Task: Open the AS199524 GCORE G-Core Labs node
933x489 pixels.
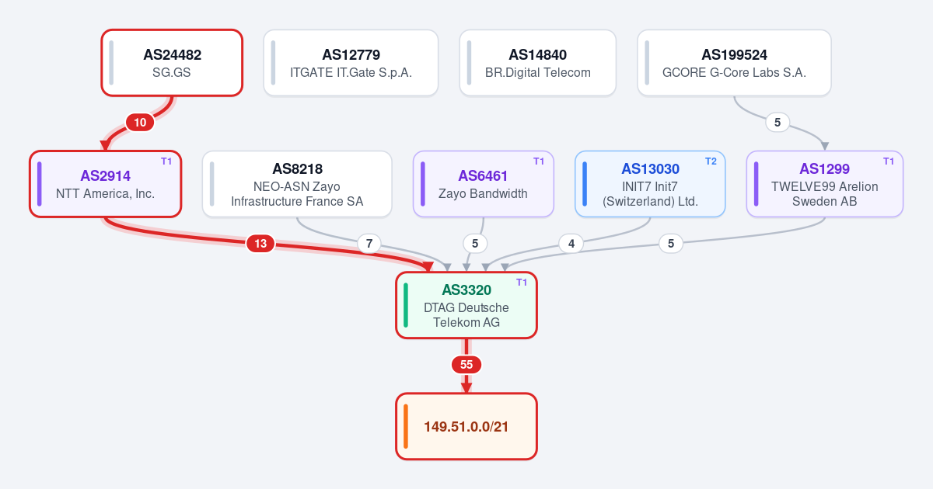Action: (734, 63)
